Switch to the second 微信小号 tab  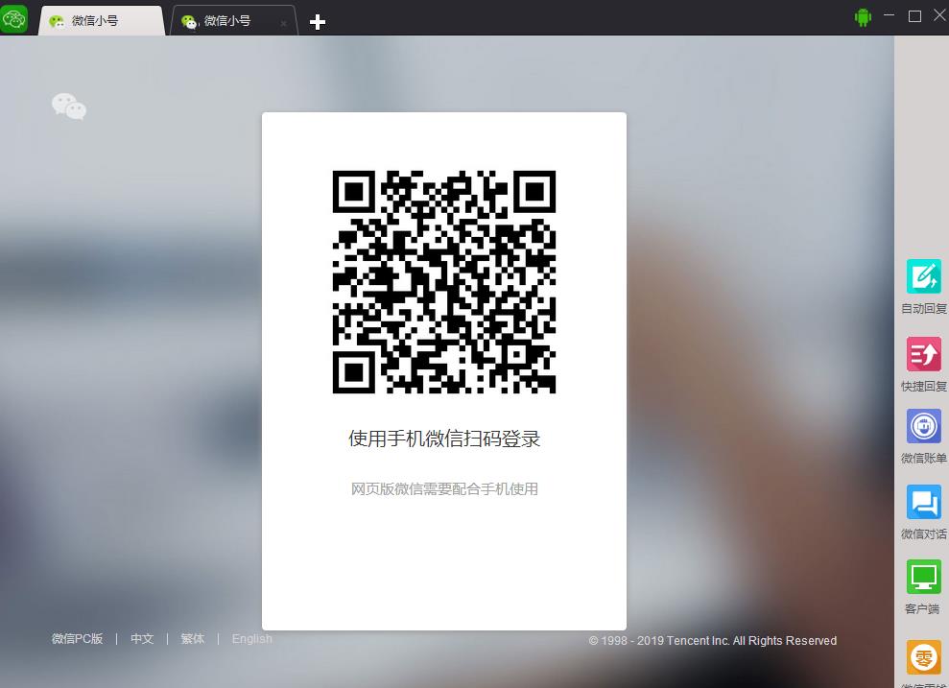coord(233,21)
